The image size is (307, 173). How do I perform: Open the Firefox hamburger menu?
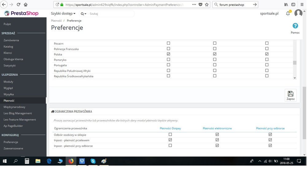[x=302, y=5]
